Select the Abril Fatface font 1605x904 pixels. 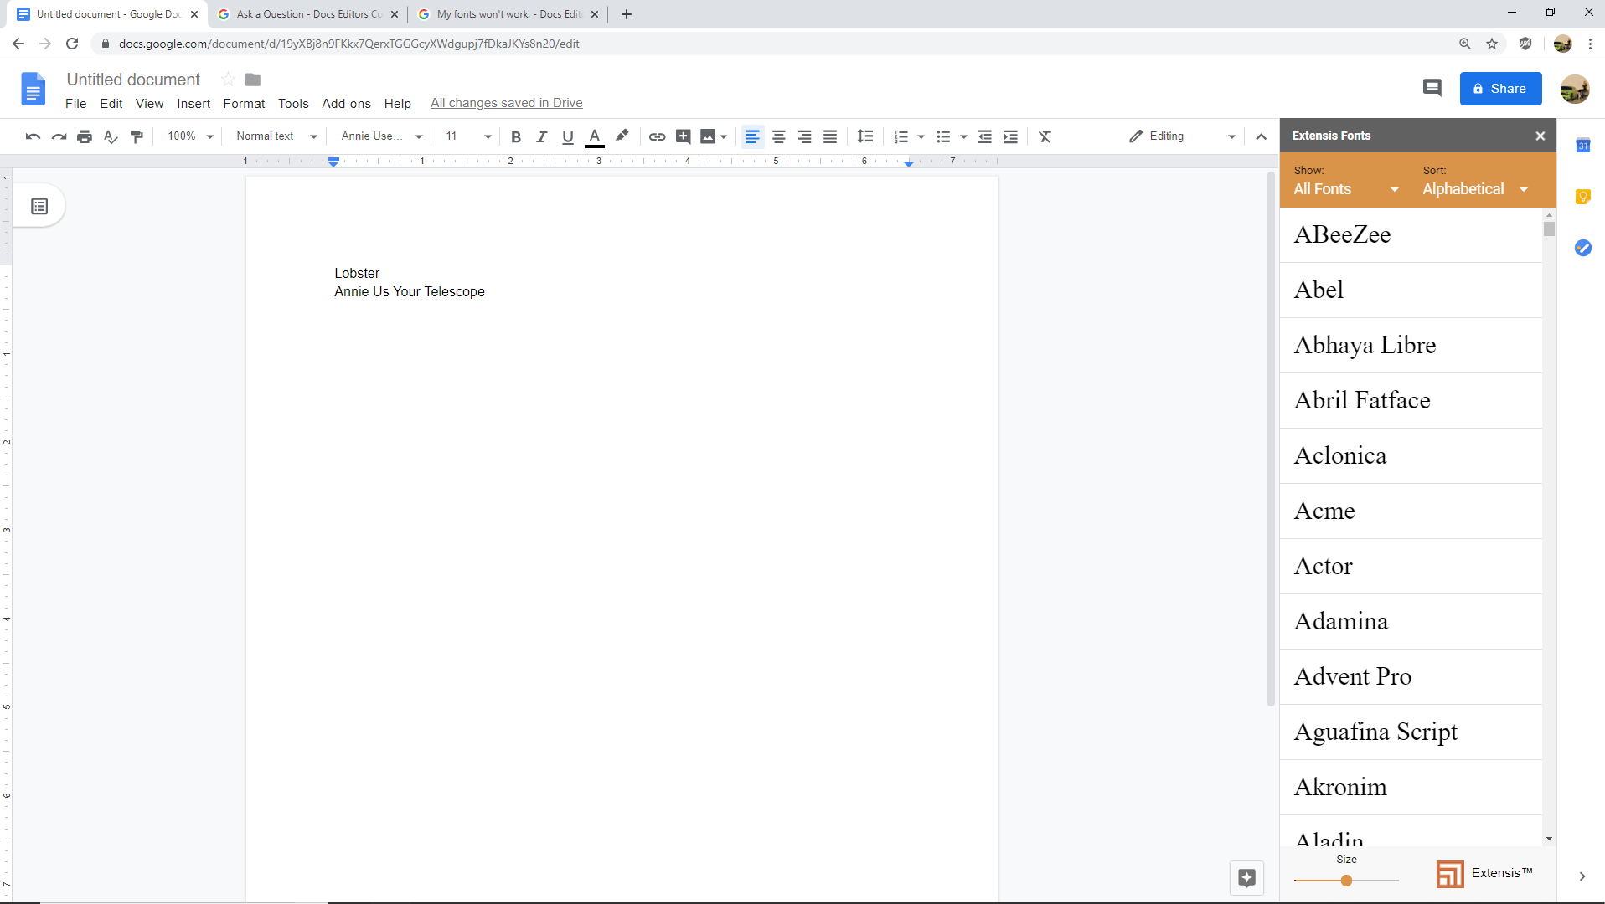coord(1362,400)
